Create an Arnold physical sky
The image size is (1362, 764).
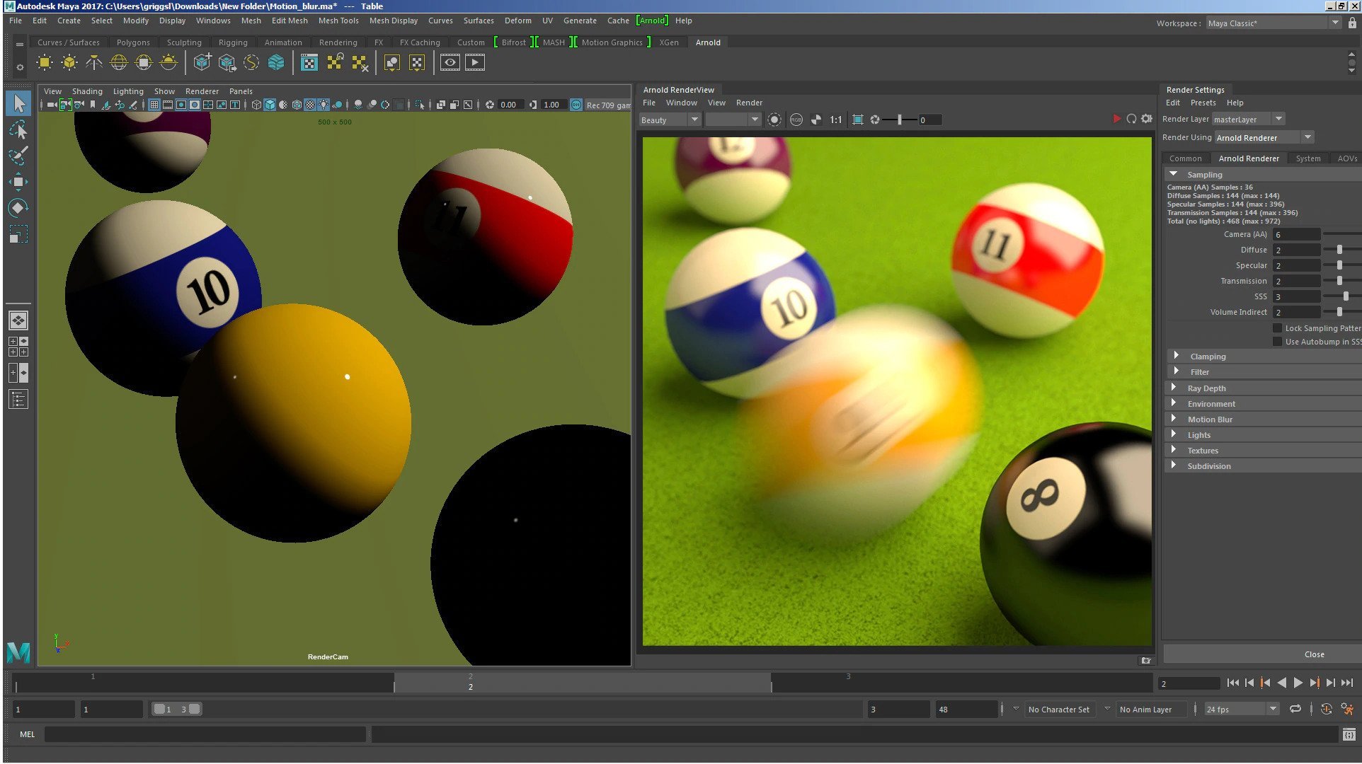pyautogui.click(x=168, y=63)
